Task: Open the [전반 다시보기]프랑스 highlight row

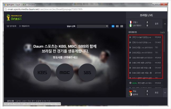Action: (145, 42)
